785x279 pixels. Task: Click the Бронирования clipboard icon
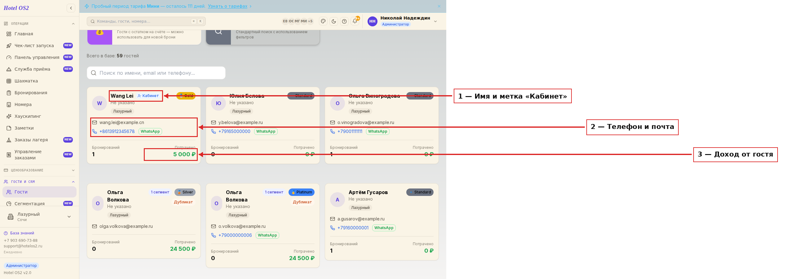[9, 93]
